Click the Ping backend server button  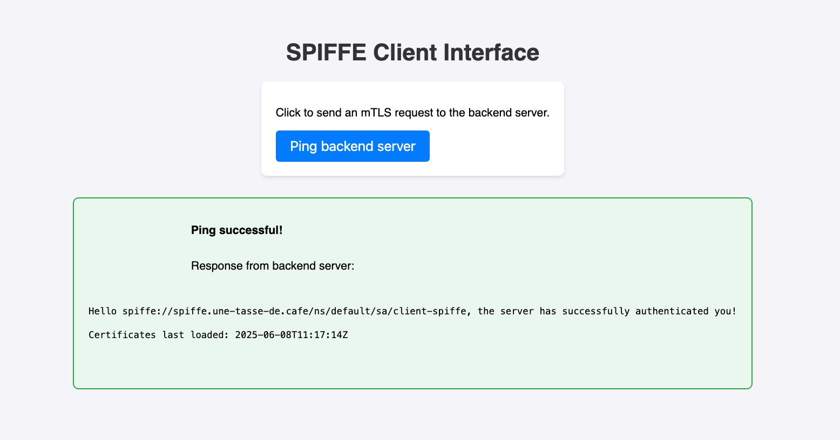353,146
